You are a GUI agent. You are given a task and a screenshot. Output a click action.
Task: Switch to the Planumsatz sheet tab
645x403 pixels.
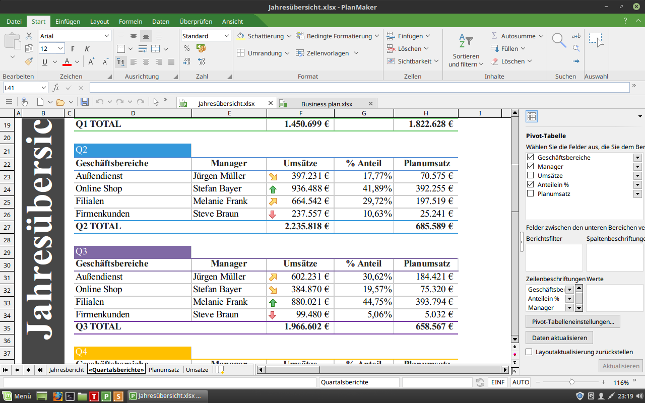(x=164, y=370)
